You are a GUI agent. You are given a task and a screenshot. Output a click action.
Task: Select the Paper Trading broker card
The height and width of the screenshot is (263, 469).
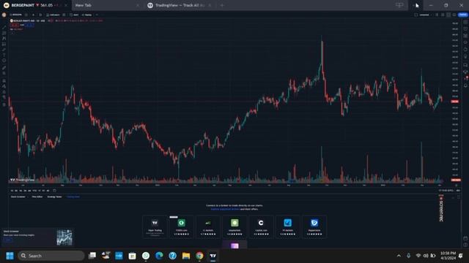pyautogui.click(x=155, y=227)
